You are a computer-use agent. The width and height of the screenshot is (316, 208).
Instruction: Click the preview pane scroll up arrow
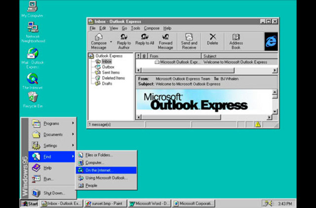pyautogui.click(x=275, y=92)
